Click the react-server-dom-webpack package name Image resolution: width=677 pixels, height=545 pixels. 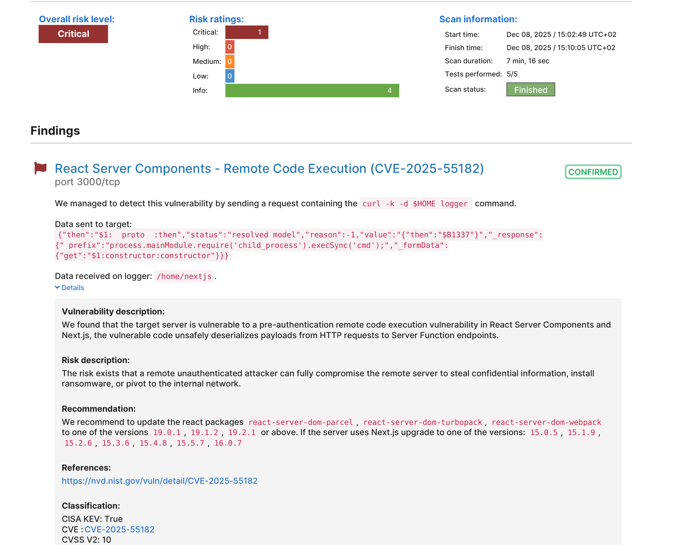point(546,422)
